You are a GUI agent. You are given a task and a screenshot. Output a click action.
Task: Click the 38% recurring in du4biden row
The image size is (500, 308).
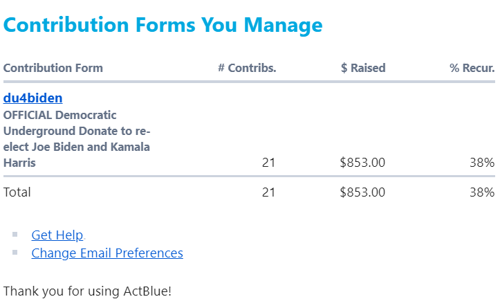point(481,163)
